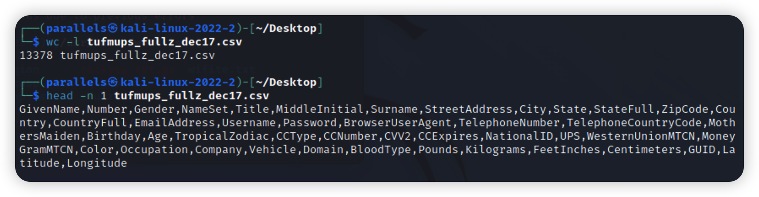Click the second prompt's ~/Desktop path

[286, 83]
